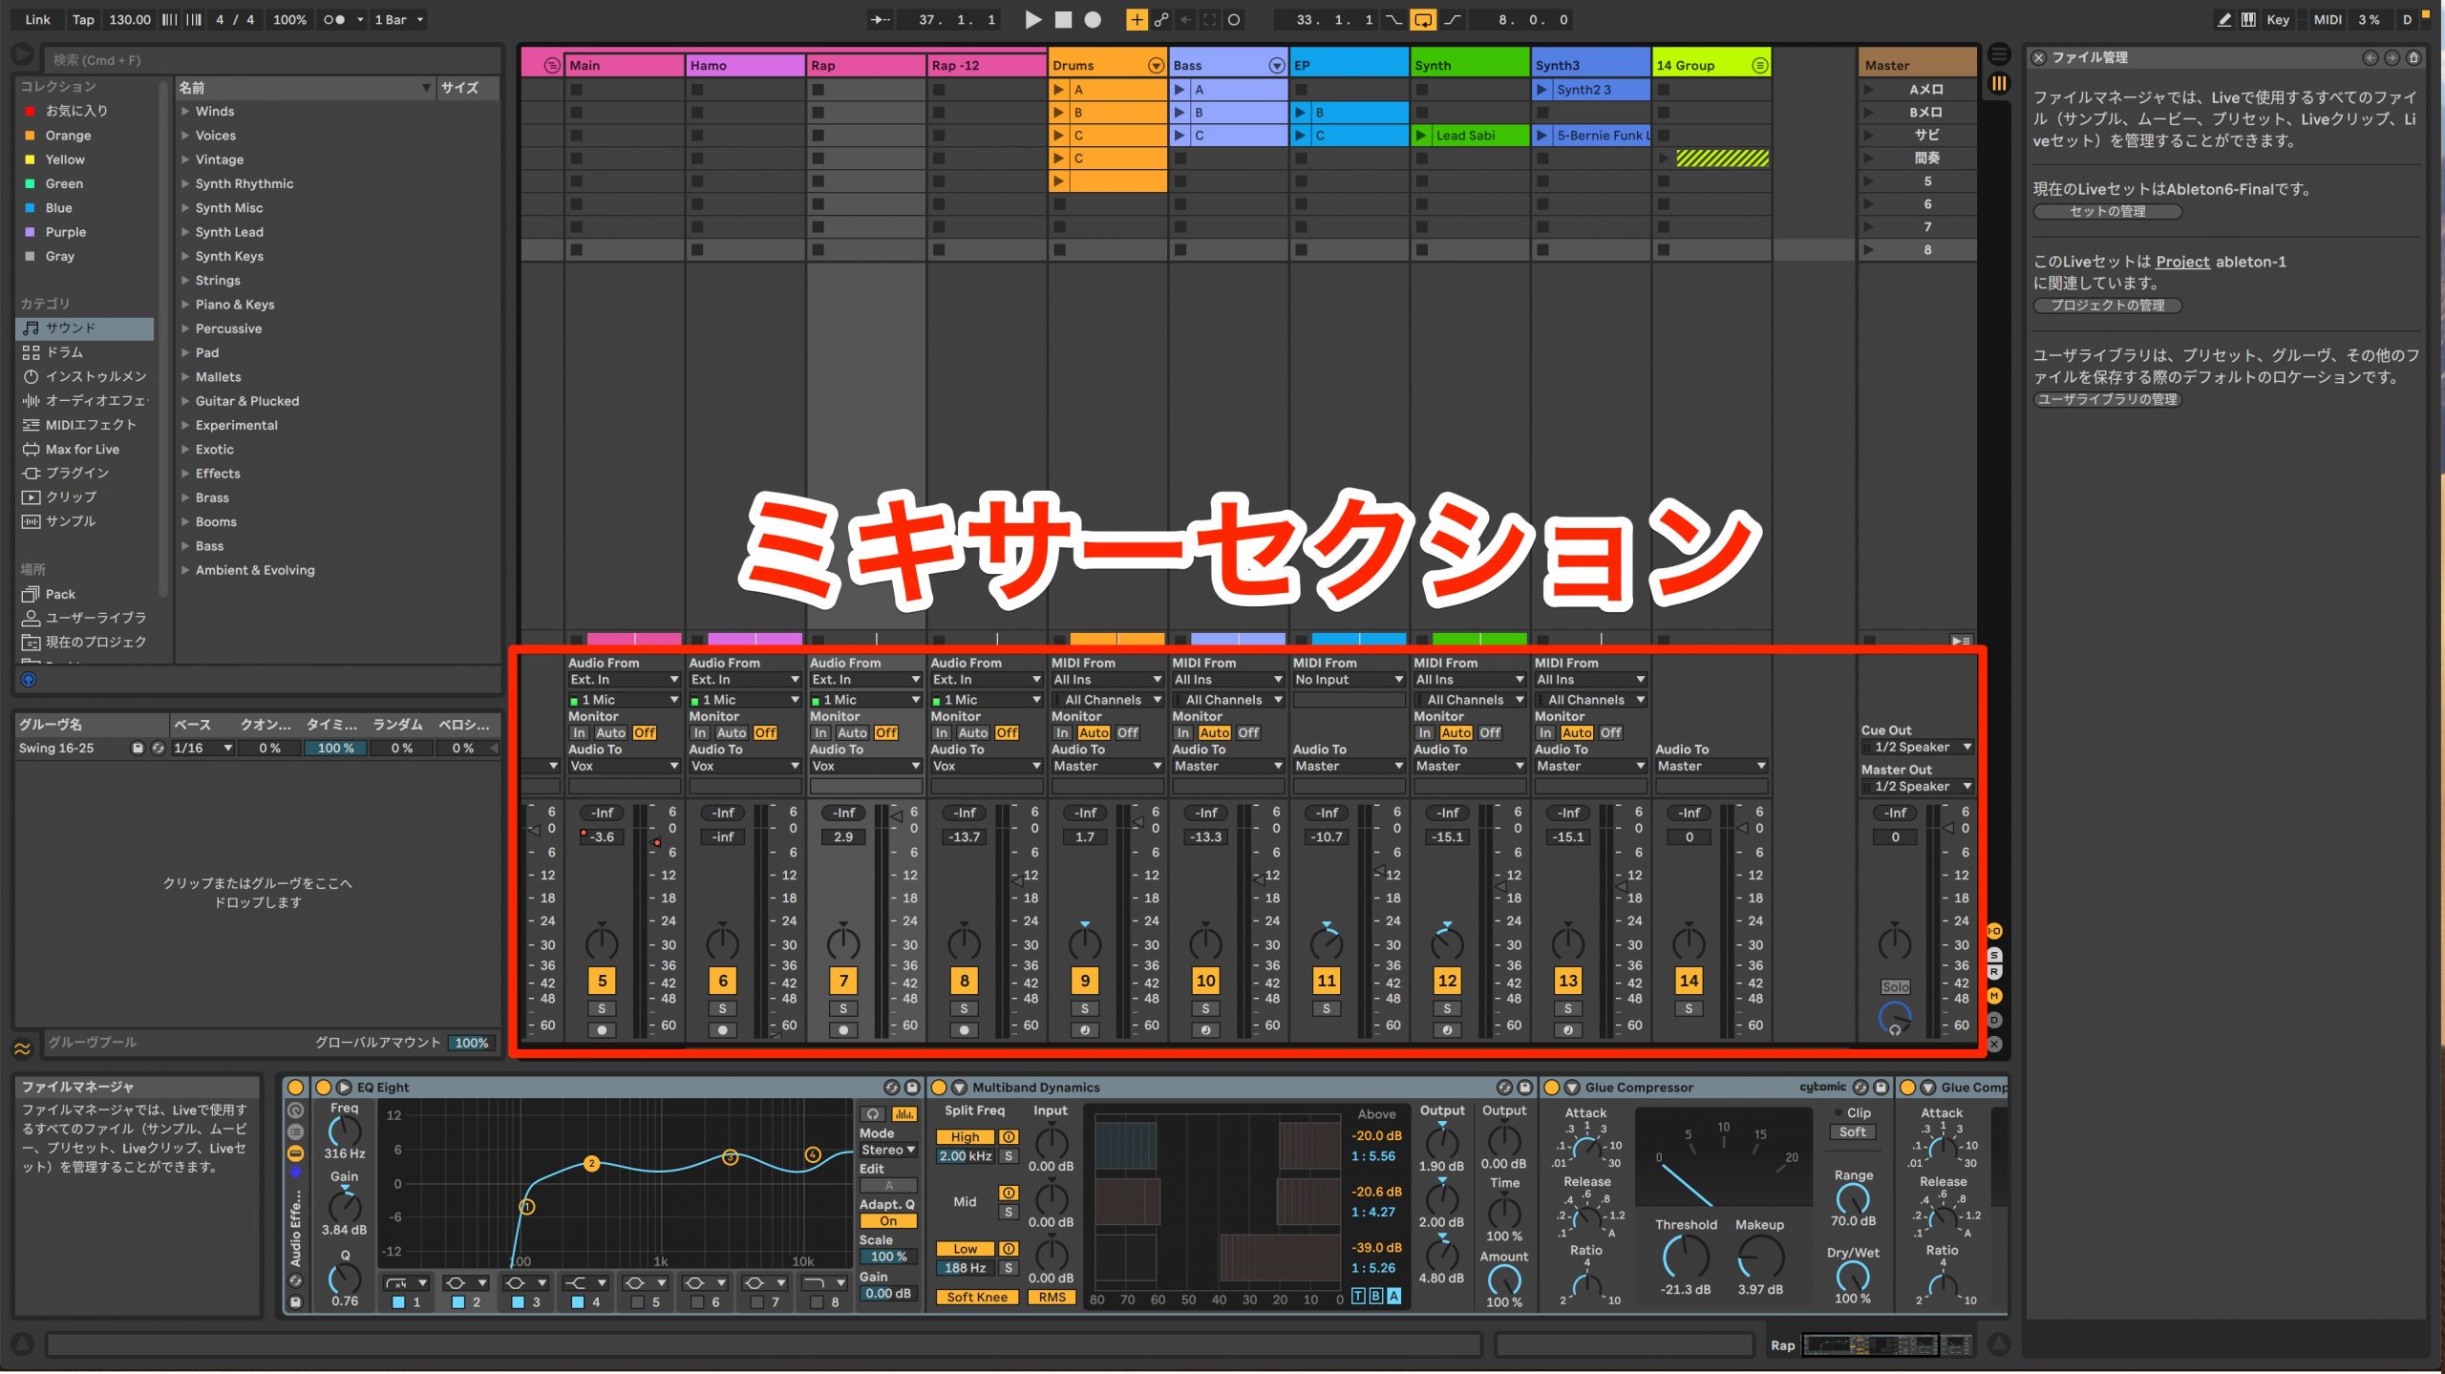Open Main track Audio To Vox dropdown

point(624,766)
